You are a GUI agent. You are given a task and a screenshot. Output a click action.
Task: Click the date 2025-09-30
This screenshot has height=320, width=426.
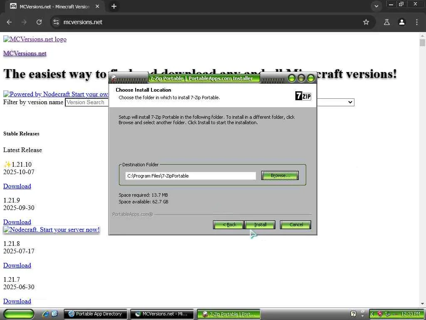(x=19, y=208)
